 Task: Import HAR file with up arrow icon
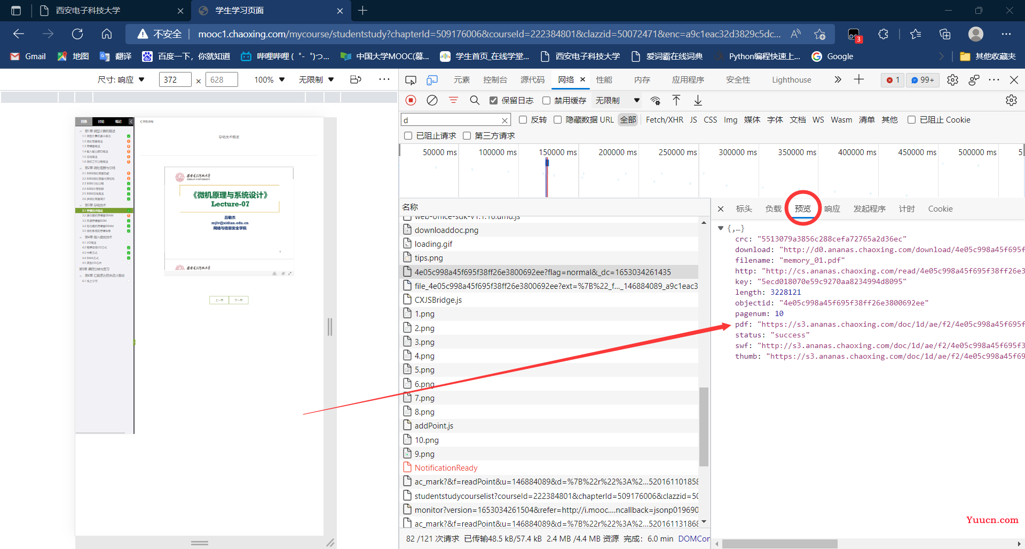(676, 100)
